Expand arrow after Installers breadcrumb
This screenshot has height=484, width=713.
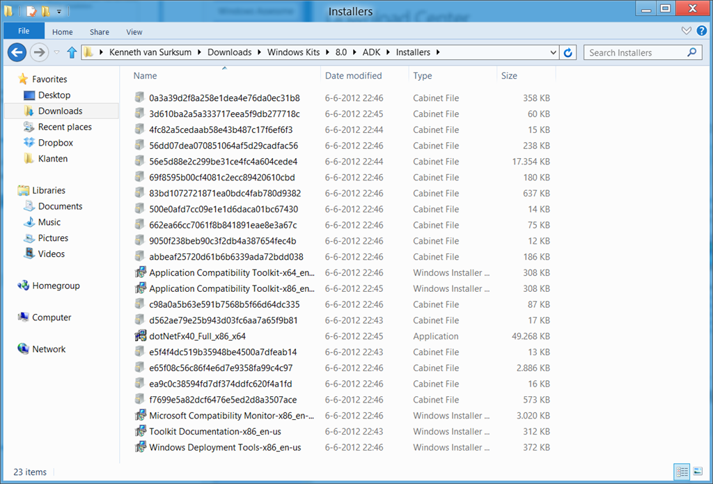pos(438,52)
